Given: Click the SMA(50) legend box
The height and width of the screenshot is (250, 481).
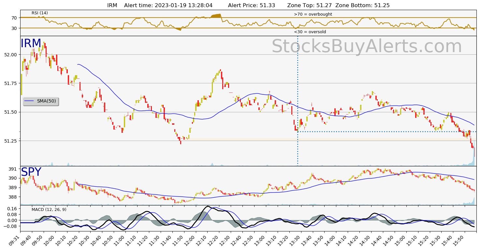Looking at the screenshot, I should coord(41,101).
